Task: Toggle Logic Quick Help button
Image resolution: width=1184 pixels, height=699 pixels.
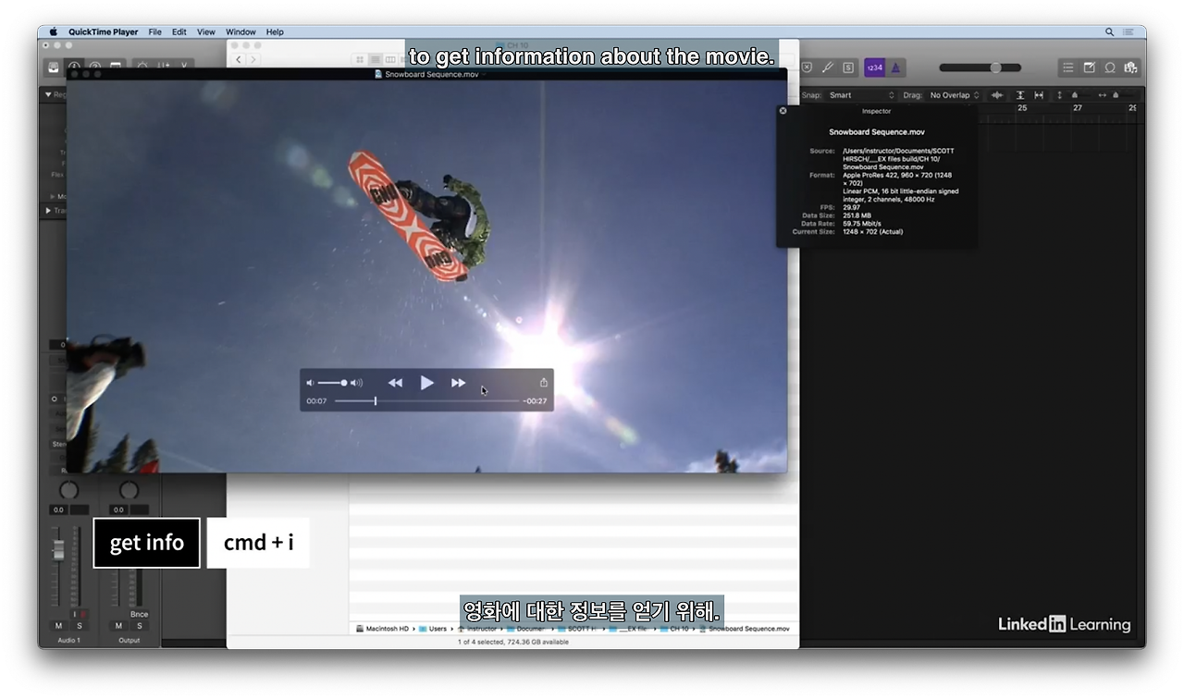Action: point(94,67)
